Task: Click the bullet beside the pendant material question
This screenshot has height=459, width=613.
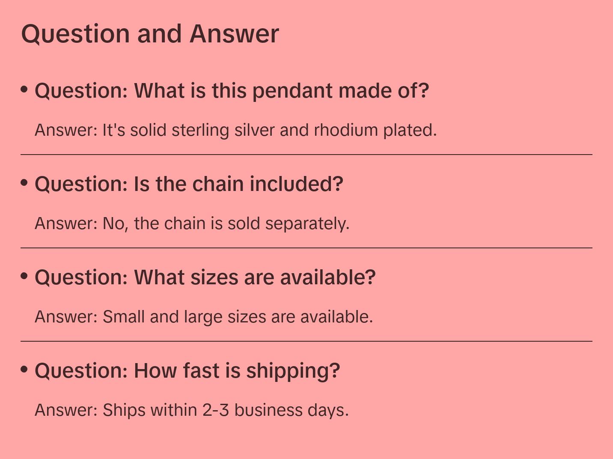Action: (x=24, y=89)
